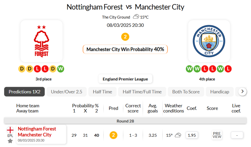Click the favorite star icon under EPL
Viewport: 251px width, 147px height.
pyautogui.click(x=10, y=141)
